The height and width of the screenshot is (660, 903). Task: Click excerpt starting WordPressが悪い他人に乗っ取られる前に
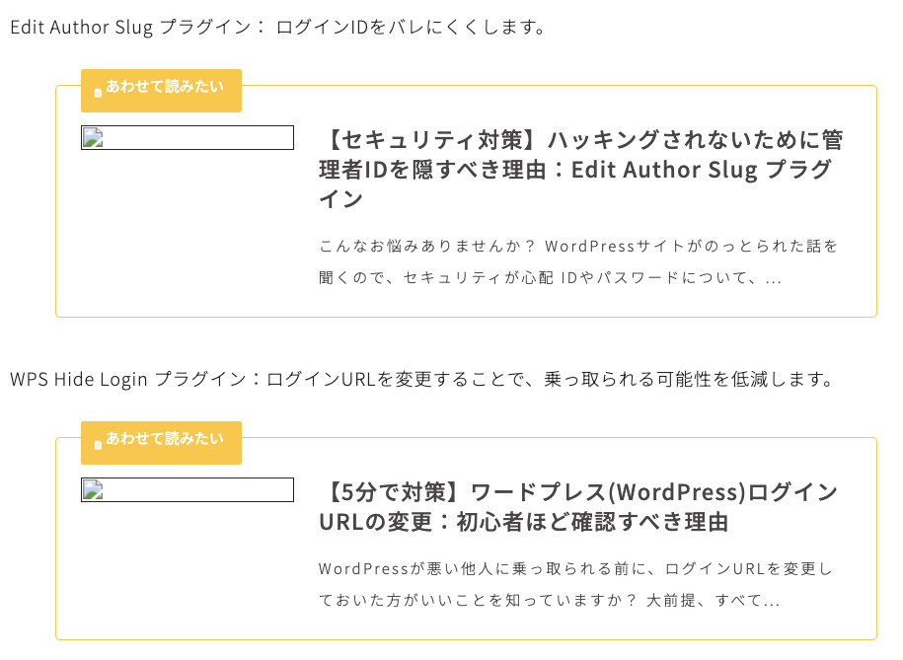pyautogui.click(x=576, y=584)
